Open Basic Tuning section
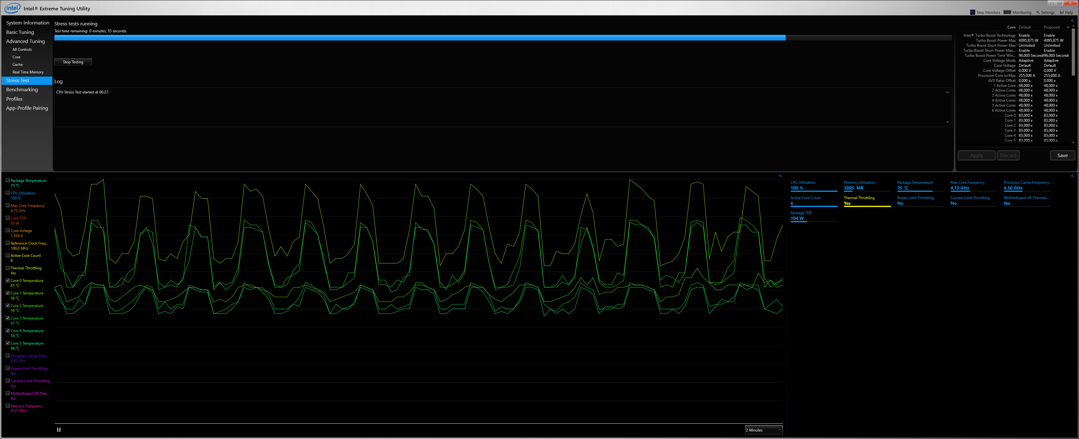1079x439 pixels. [20, 32]
